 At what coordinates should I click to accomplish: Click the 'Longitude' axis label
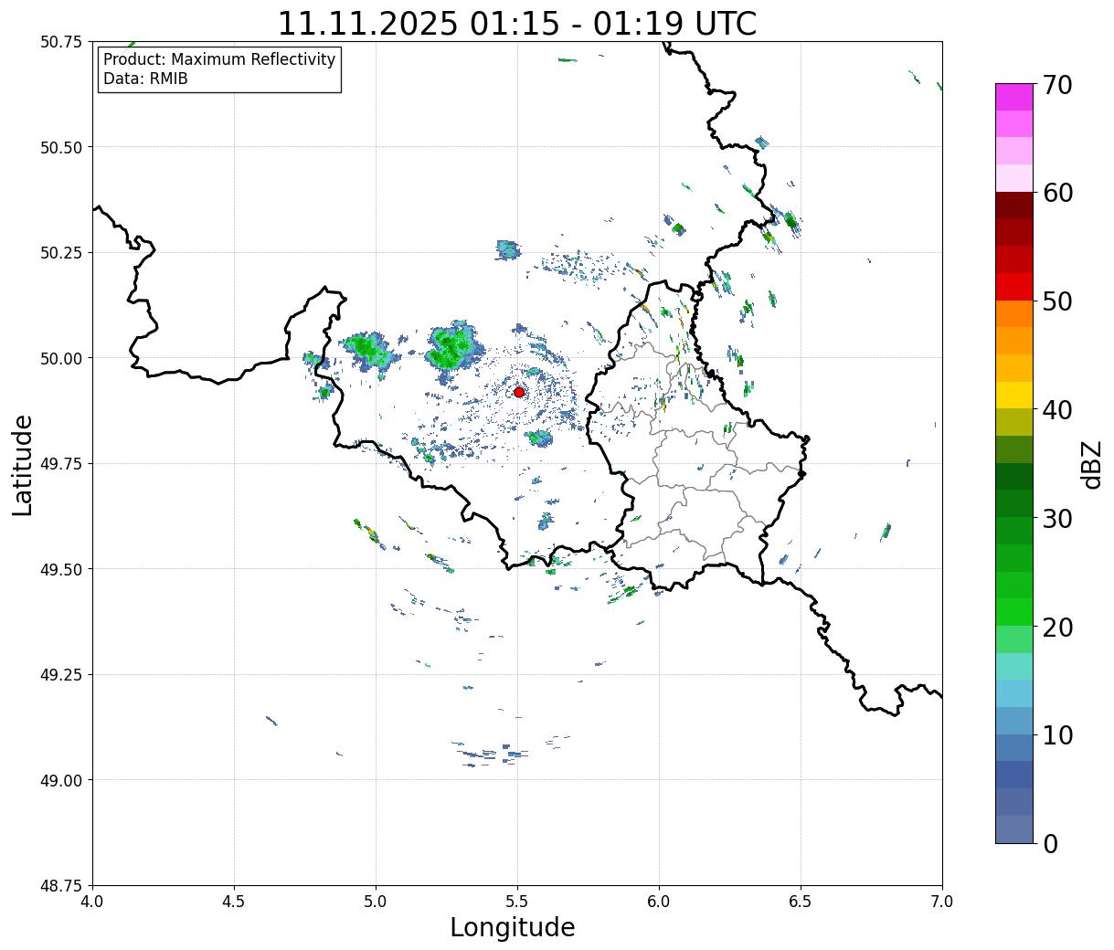point(513,927)
